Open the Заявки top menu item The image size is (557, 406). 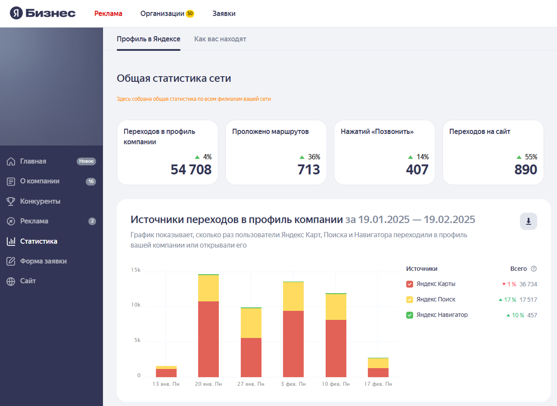pos(224,14)
